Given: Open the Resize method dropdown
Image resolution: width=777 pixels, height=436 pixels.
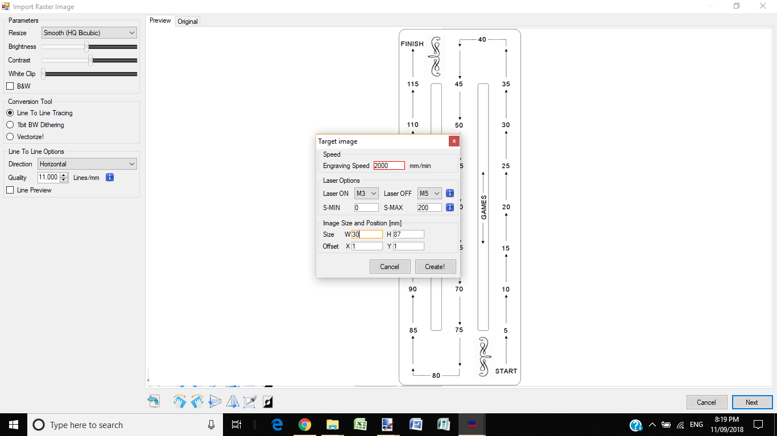Looking at the screenshot, I should (x=89, y=33).
